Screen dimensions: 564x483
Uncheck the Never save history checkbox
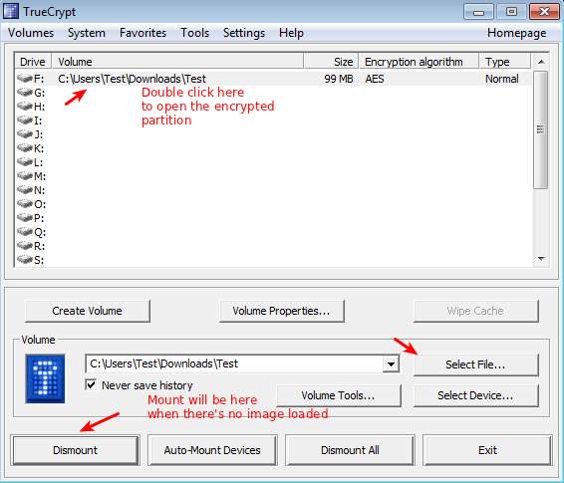point(91,384)
